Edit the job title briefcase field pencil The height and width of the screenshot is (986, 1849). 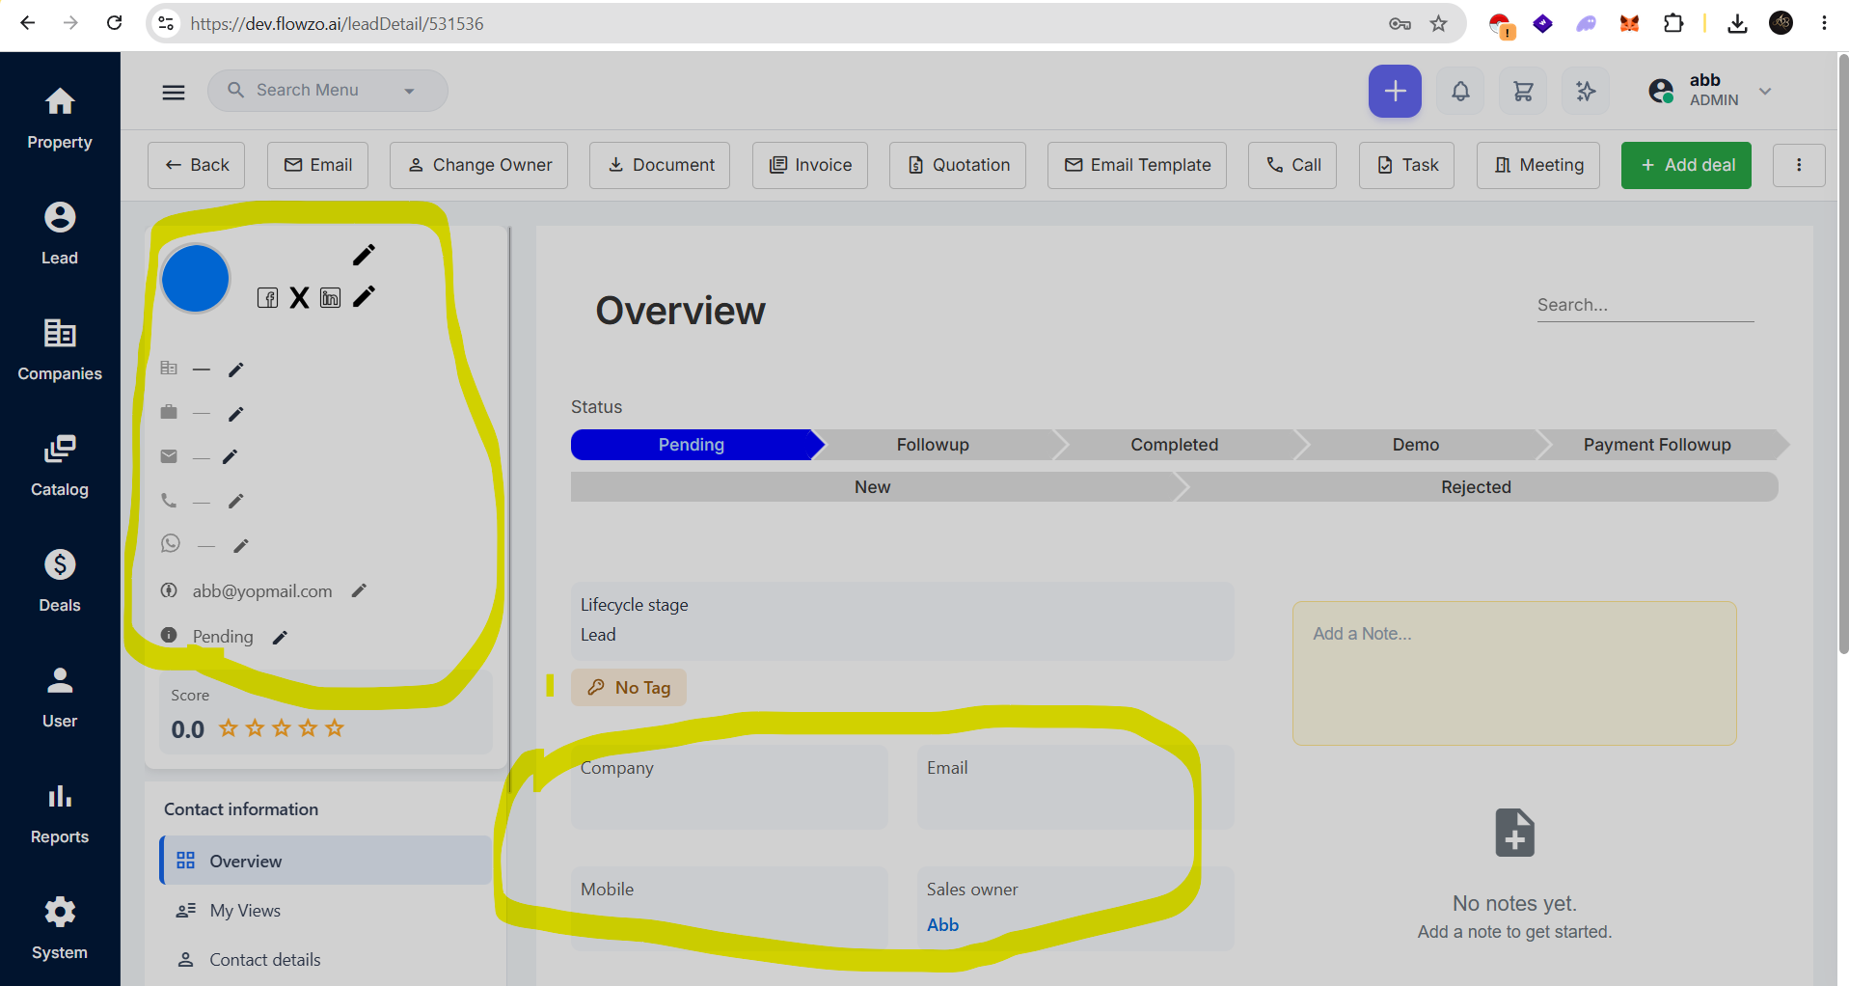coord(236,414)
